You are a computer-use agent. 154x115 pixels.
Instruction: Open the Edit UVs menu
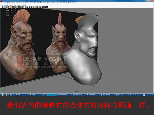[65, 3]
